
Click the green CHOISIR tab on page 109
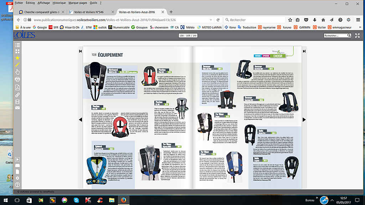278,56
